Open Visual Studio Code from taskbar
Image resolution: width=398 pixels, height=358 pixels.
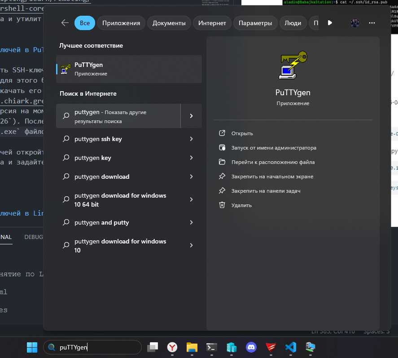point(290,347)
